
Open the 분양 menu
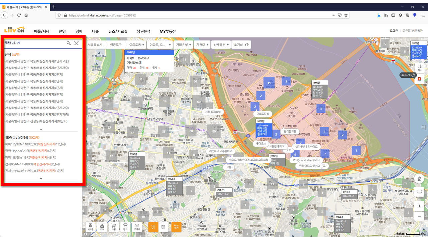63,31
